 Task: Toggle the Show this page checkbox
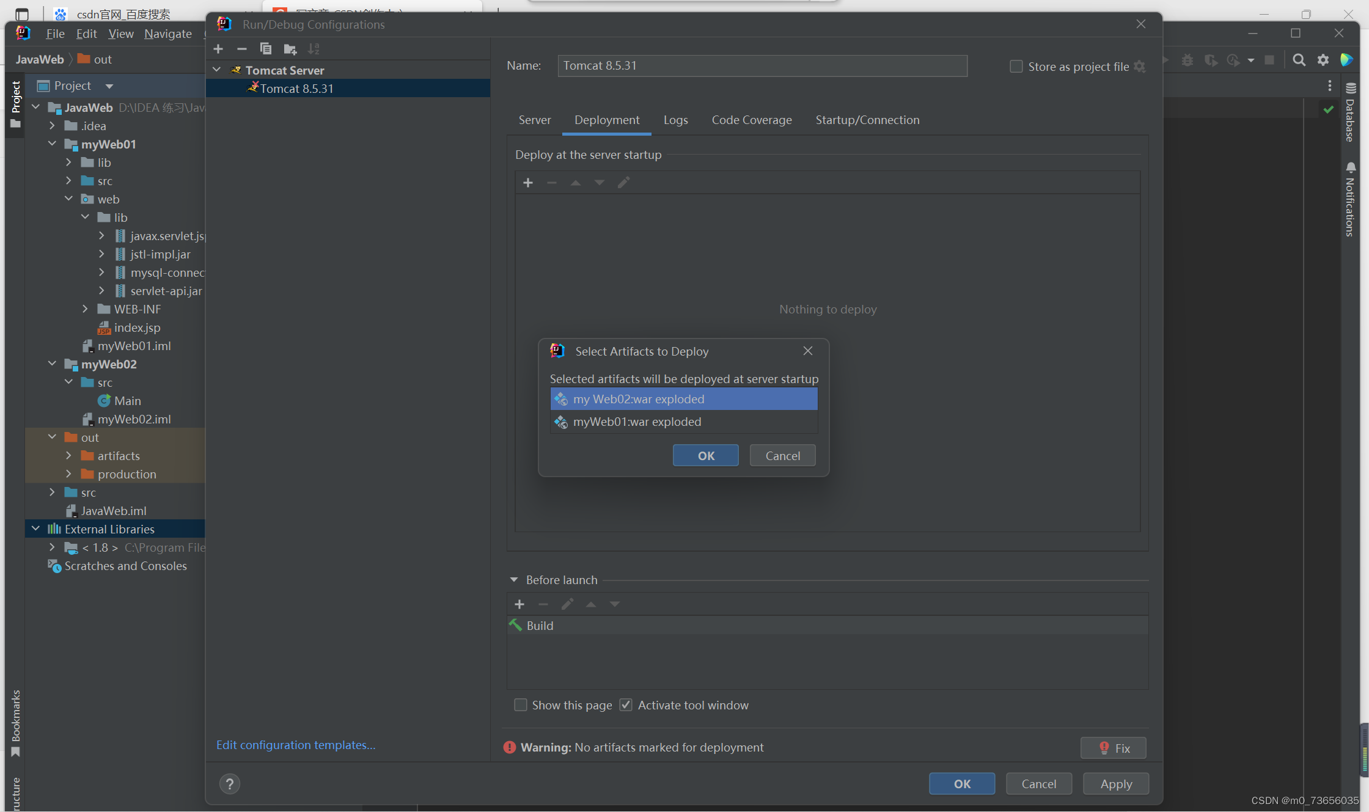[x=521, y=705]
